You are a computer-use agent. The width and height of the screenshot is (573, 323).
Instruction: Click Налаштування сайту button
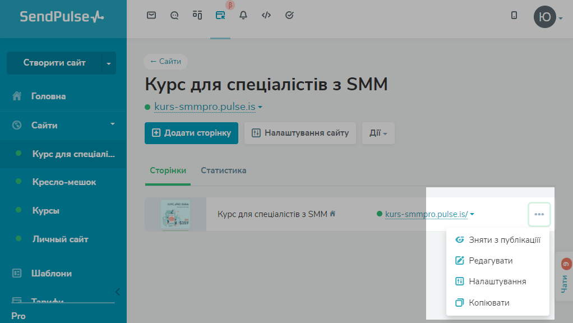coord(300,133)
